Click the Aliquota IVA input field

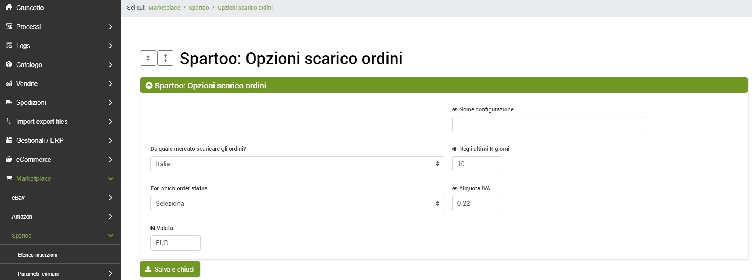477,203
